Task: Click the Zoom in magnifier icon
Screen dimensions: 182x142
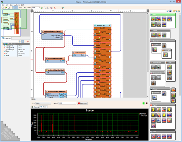Action: pyautogui.click(x=42, y=8)
